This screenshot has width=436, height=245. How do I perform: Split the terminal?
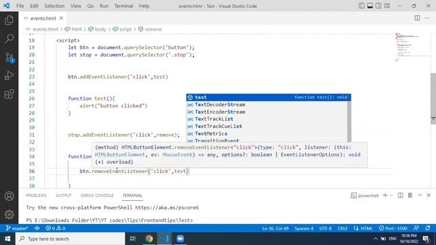click(x=401, y=195)
